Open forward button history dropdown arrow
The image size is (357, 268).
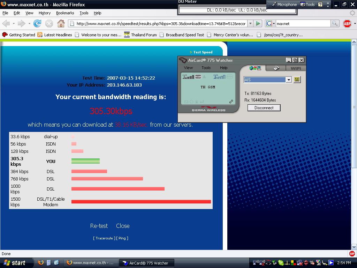29,23
